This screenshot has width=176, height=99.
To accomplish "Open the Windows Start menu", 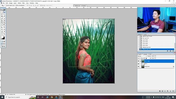I will (x=2, y=97).
